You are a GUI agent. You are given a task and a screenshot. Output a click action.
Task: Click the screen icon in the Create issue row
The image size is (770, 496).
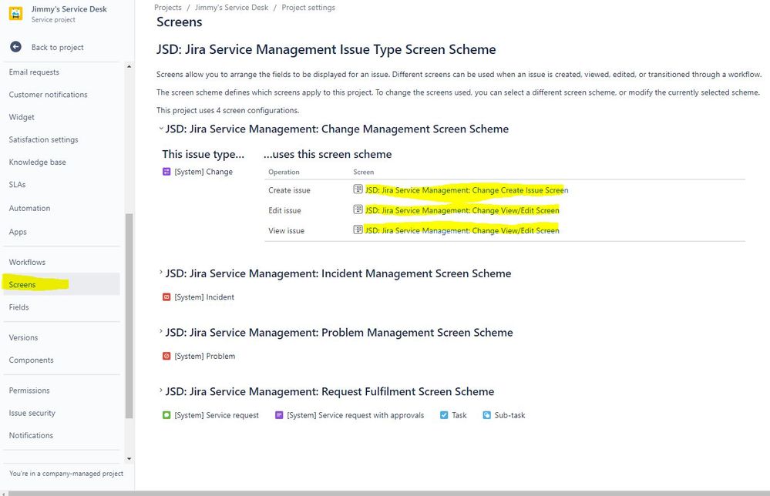click(x=358, y=189)
